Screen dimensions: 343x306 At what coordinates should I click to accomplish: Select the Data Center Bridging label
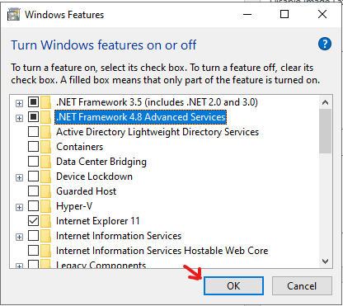(101, 162)
